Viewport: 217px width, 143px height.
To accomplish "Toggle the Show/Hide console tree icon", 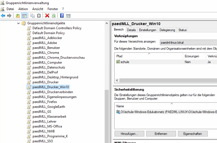I will (24, 16).
